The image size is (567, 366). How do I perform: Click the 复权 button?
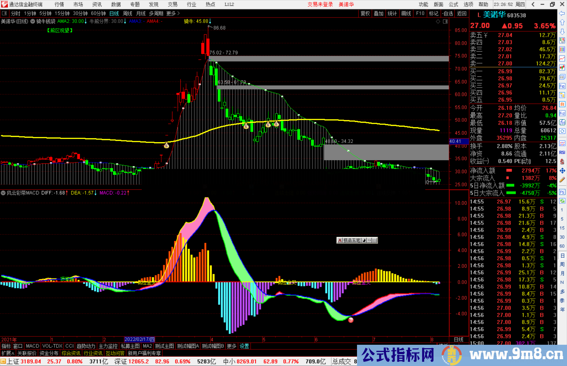(x=365, y=13)
